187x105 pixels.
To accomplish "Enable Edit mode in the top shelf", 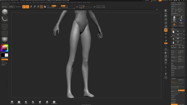I will click(24, 7).
